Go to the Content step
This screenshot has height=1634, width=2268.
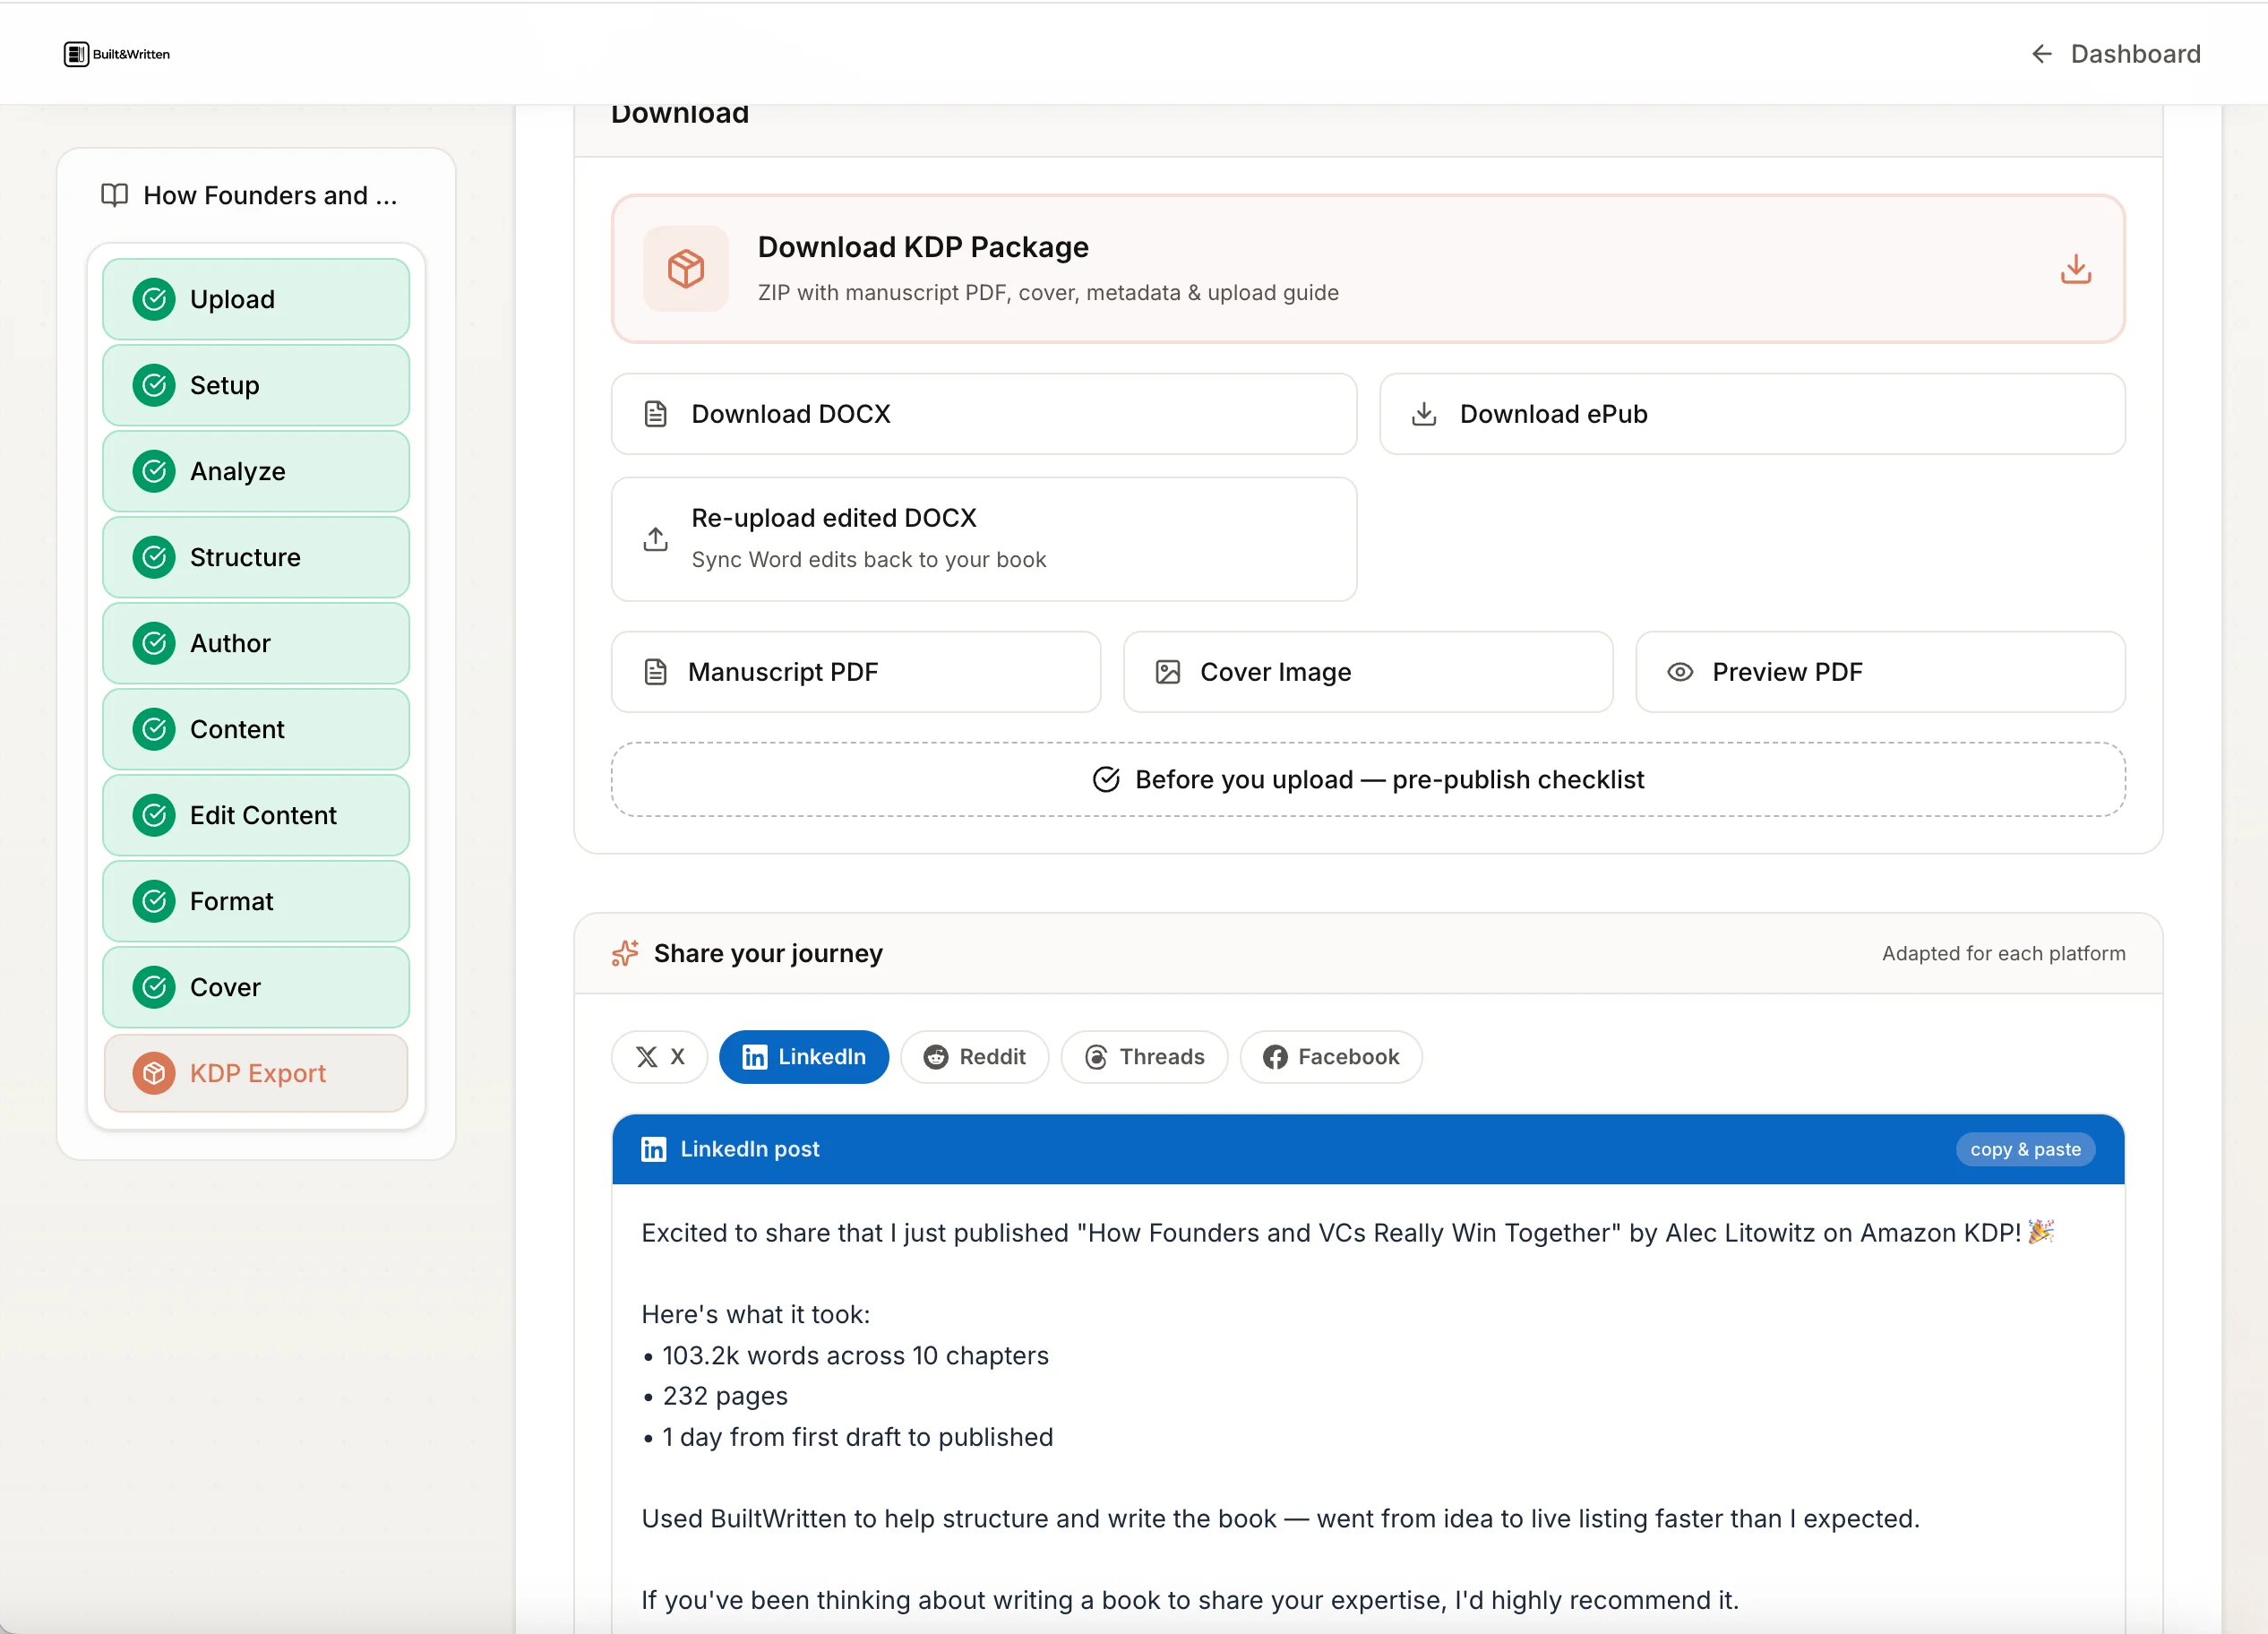[256, 729]
